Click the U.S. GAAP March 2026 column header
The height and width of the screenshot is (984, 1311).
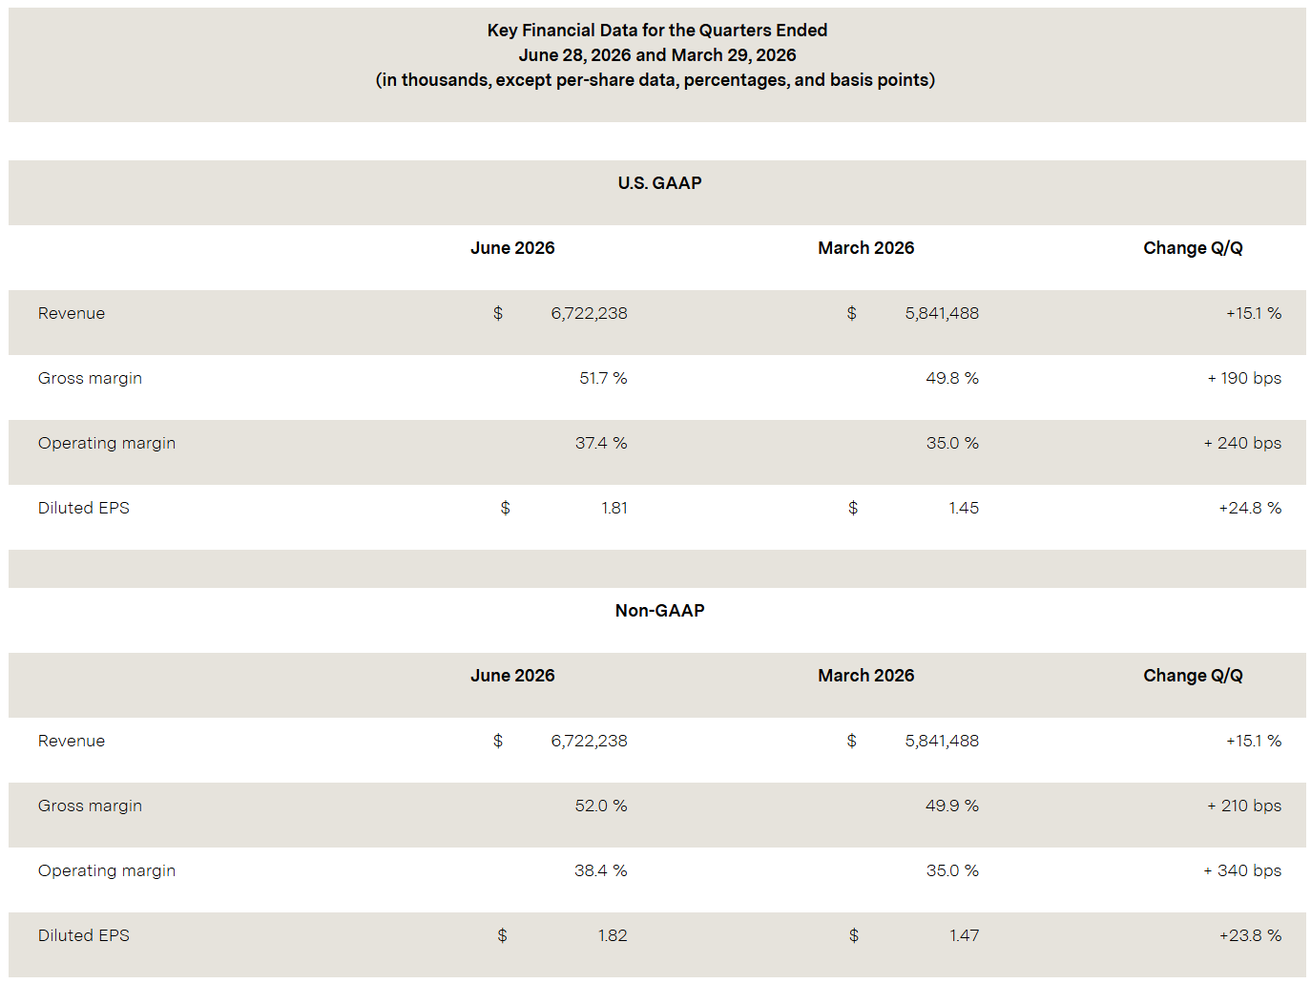(x=865, y=248)
